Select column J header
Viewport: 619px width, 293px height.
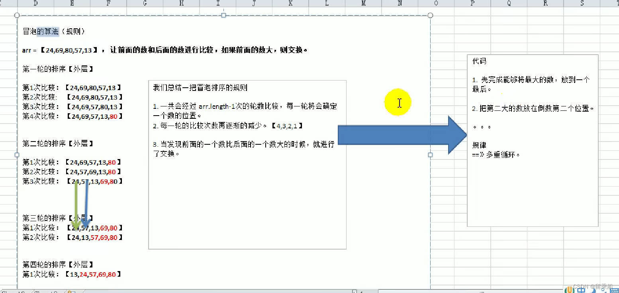tap(254, 3)
